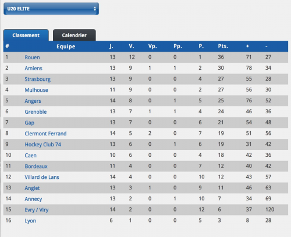Open the Annecy team link
291x237 pixels.
point(33,199)
